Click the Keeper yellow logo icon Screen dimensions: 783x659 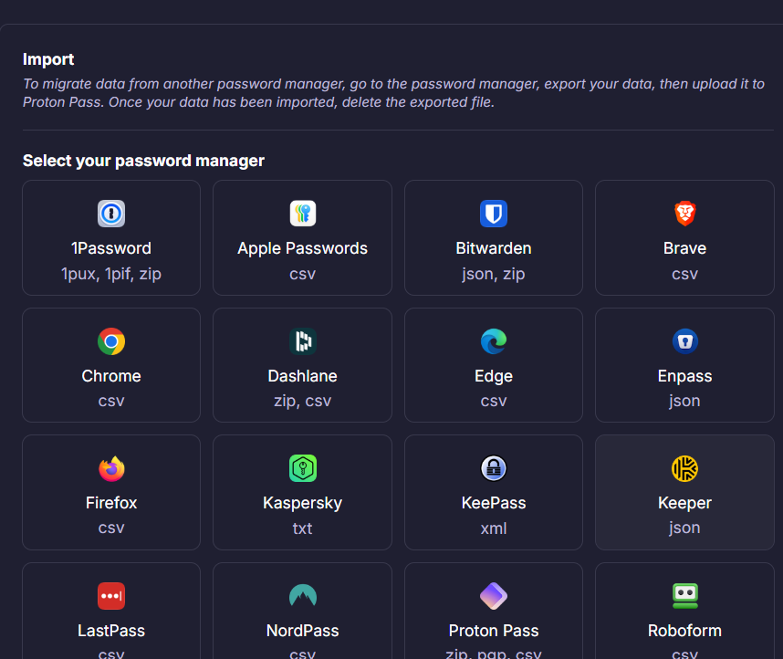coord(684,468)
